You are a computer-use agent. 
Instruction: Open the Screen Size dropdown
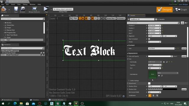tap(111, 18)
